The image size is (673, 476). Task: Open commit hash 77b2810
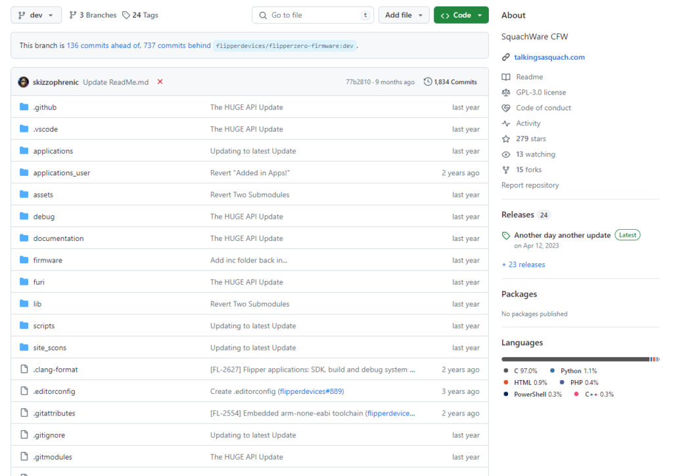click(358, 82)
